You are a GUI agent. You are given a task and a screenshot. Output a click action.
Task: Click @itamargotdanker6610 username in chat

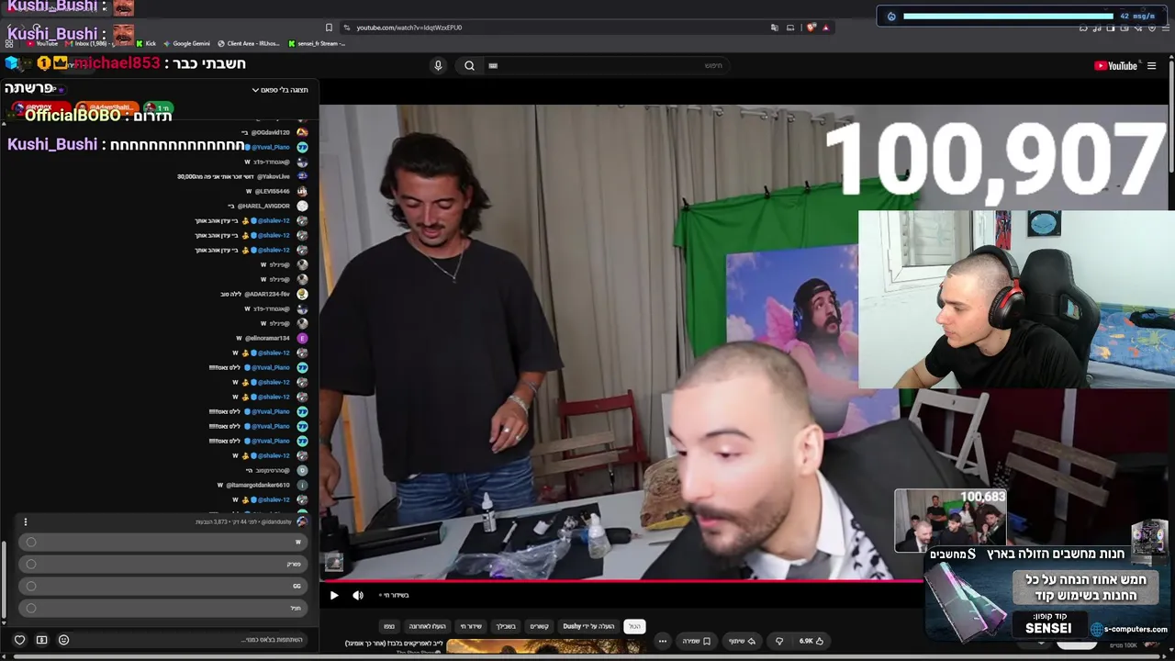pyautogui.click(x=258, y=485)
